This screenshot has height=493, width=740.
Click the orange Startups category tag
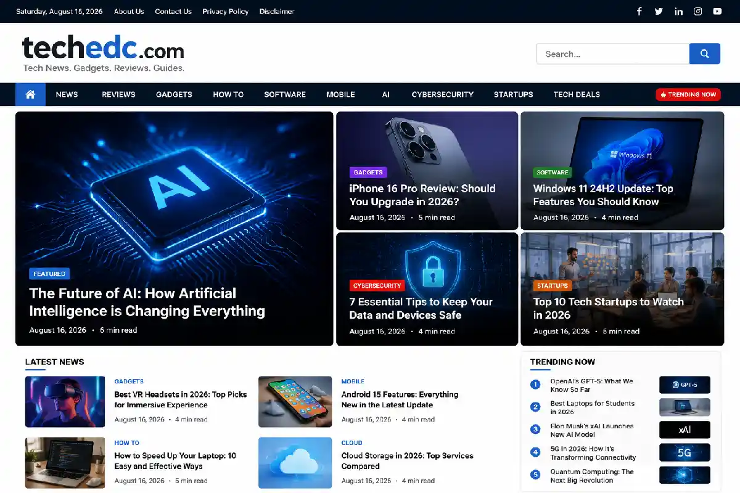coord(553,286)
